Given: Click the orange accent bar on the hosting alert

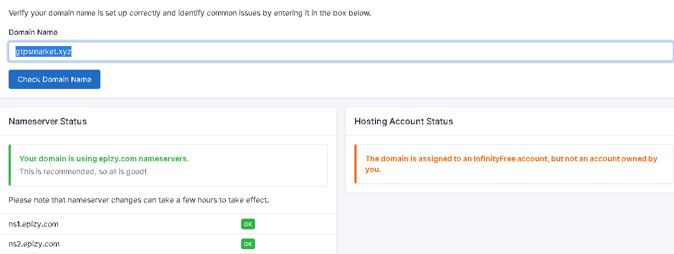Looking at the screenshot, I should (x=356, y=164).
